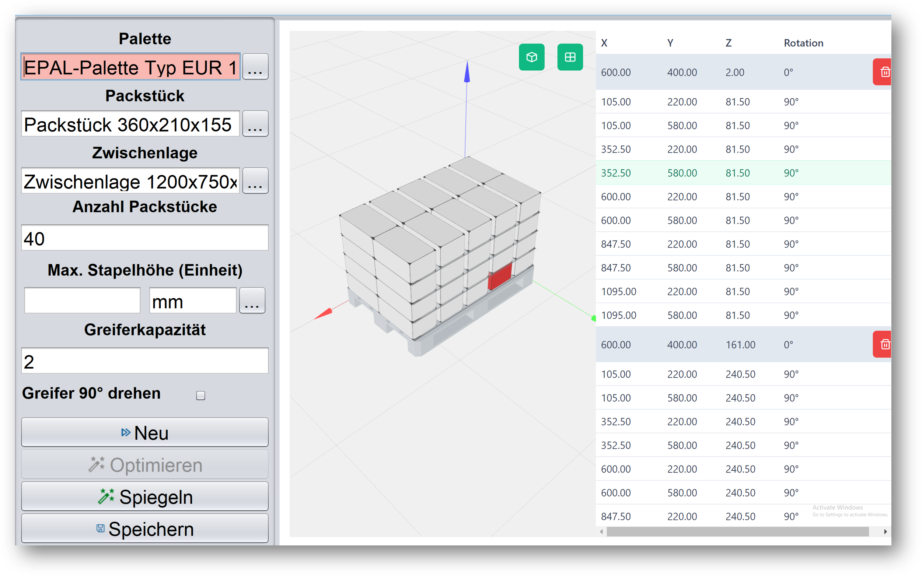Switch to the 2D grid layout view
Viewport: 922px width, 576px height.
(570, 57)
